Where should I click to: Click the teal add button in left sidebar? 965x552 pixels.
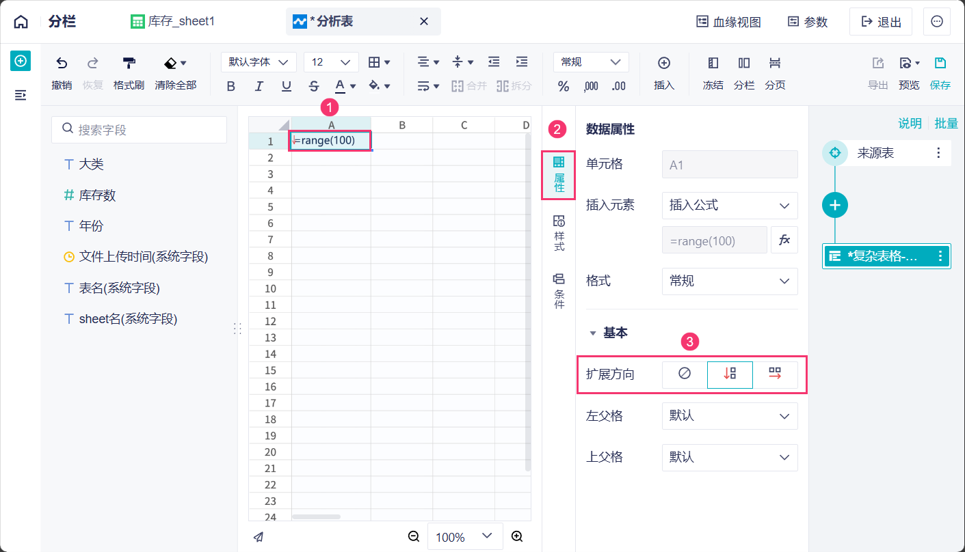coord(21,61)
